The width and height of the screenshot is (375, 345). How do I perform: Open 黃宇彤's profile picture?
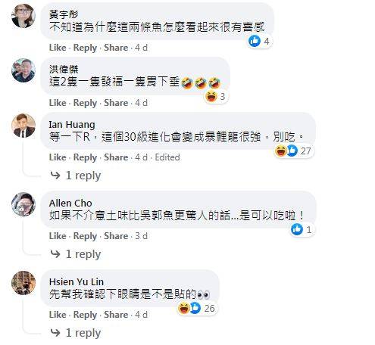click(x=23, y=16)
